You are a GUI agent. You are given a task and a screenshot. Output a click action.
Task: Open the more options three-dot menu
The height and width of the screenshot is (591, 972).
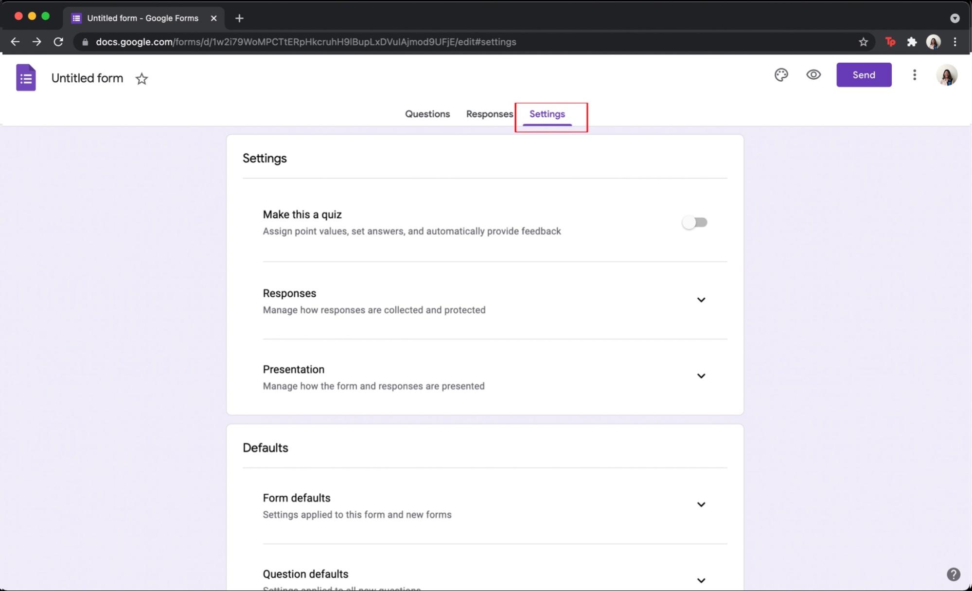[x=914, y=75]
